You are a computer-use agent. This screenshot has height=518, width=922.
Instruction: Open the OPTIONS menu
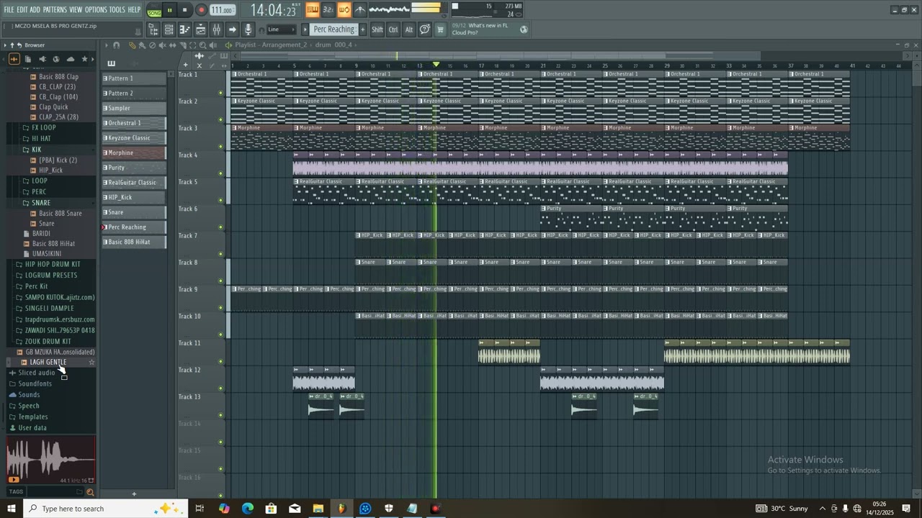(x=96, y=9)
